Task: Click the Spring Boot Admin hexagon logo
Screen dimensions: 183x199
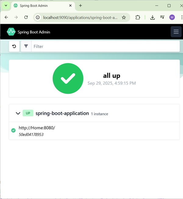Action: point(11,32)
